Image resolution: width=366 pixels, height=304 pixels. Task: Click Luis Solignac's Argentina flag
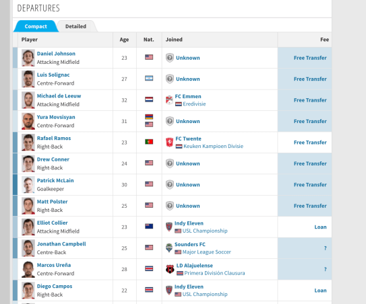[x=149, y=78]
